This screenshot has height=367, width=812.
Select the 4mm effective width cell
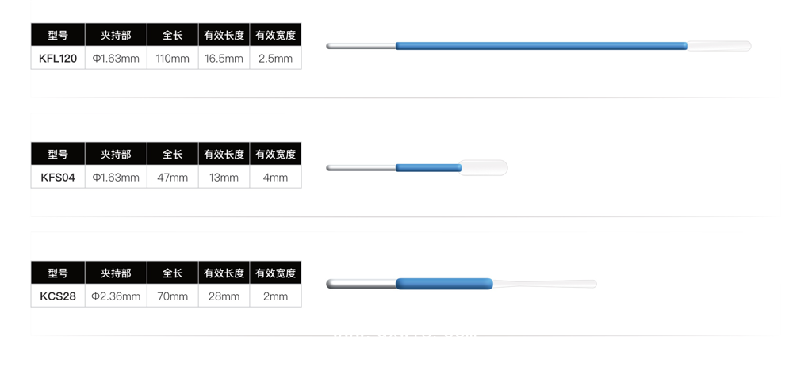pos(275,178)
